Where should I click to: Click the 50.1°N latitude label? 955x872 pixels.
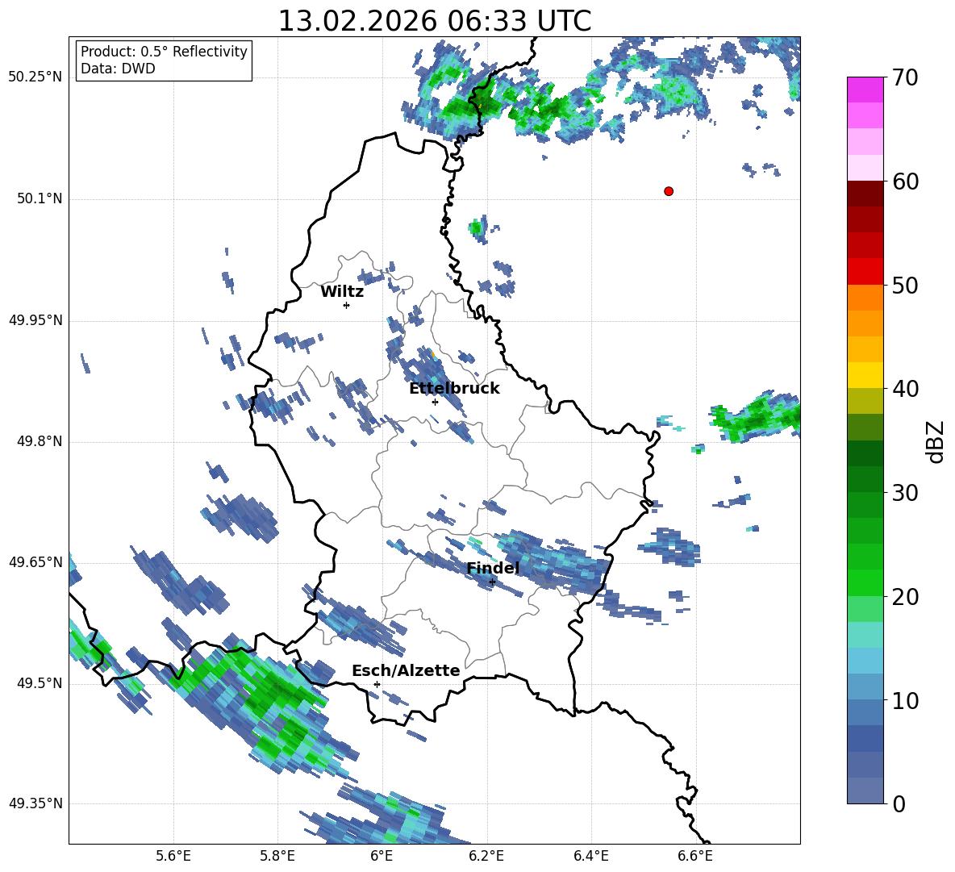pos(40,198)
